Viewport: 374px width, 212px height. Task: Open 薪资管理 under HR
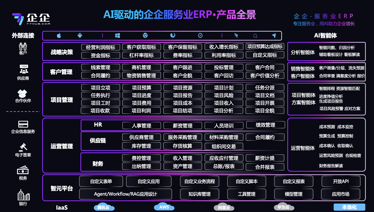click(x=182, y=126)
